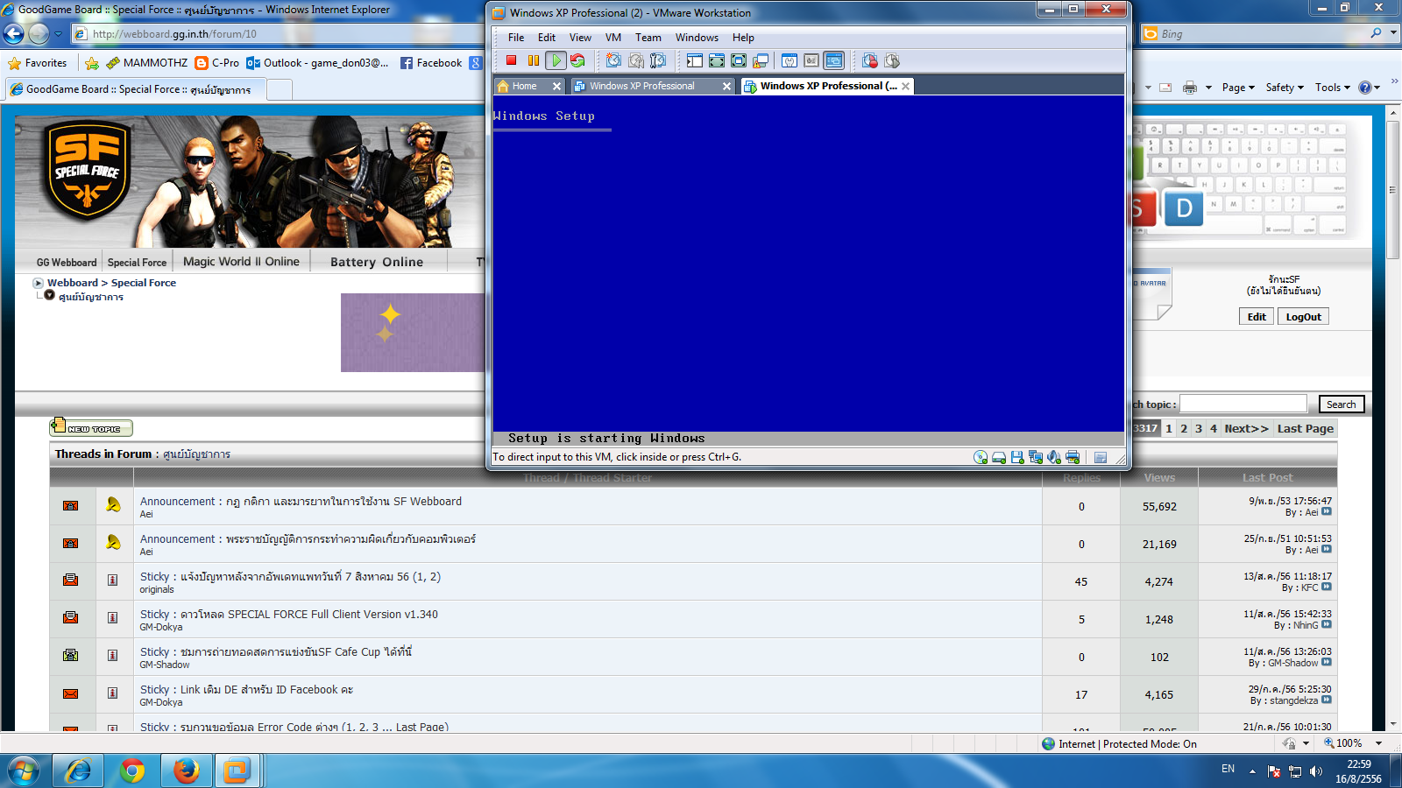
Task: Open the VMware Help menu
Action: (743, 38)
